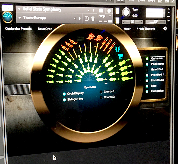Click the white wrench edit button above logo

click(8, 8)
